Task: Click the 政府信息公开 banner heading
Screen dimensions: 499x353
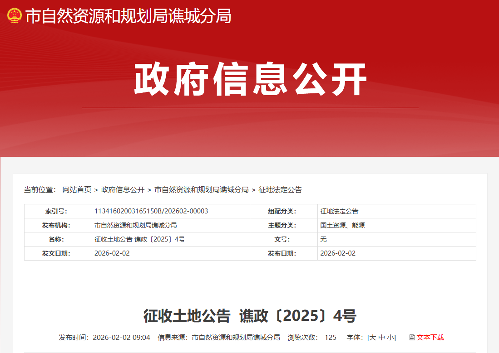Action: (251, 79)
